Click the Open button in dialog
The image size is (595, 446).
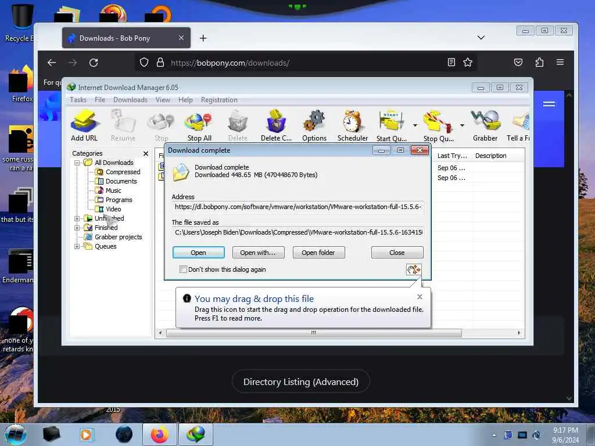coord(199,253)
